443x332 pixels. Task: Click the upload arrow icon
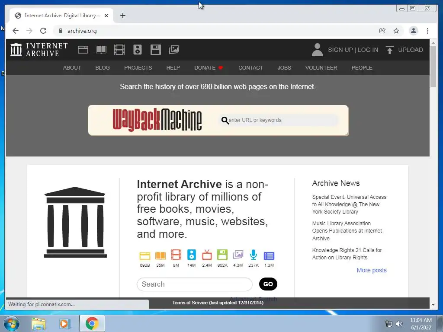point(390,50)
